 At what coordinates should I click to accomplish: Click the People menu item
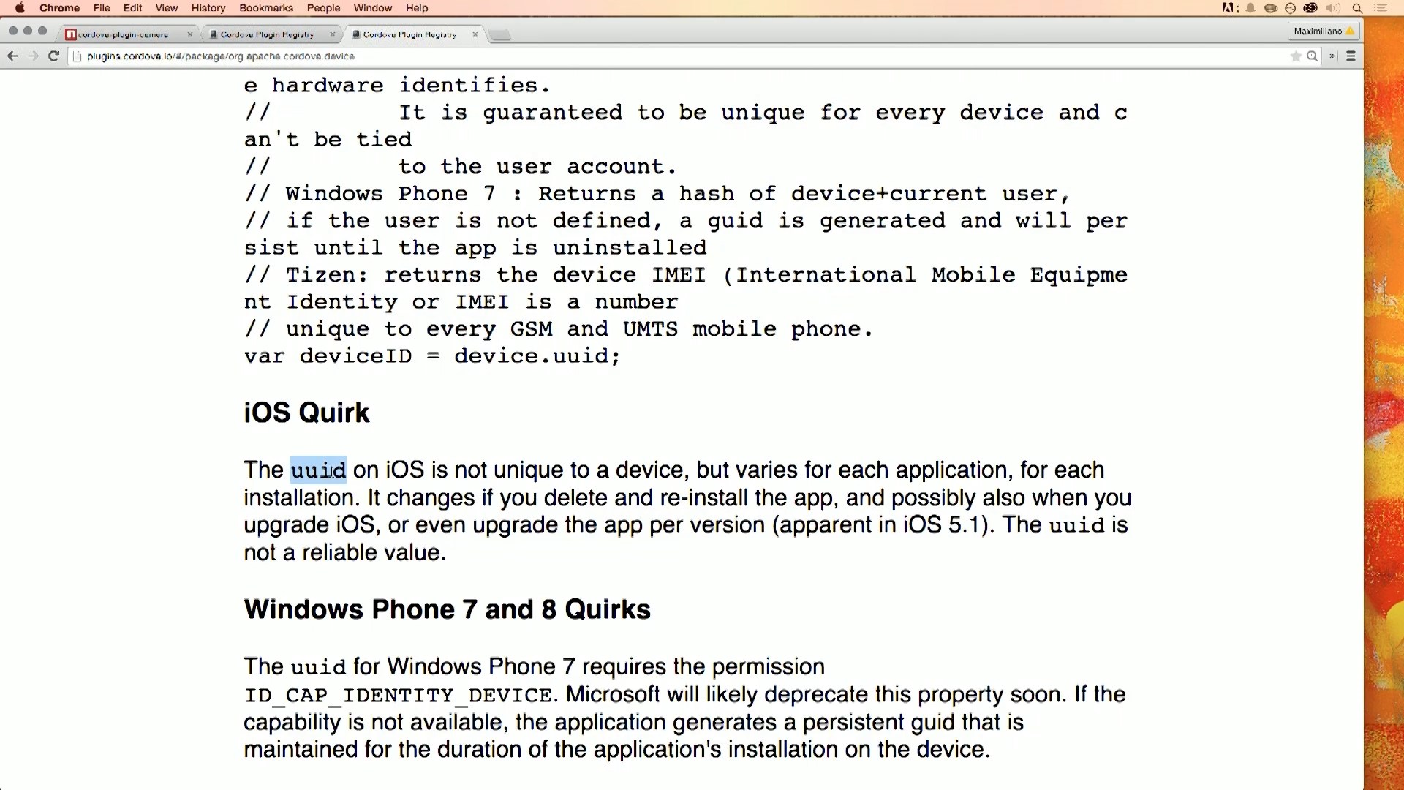click(x=323, y=8)
